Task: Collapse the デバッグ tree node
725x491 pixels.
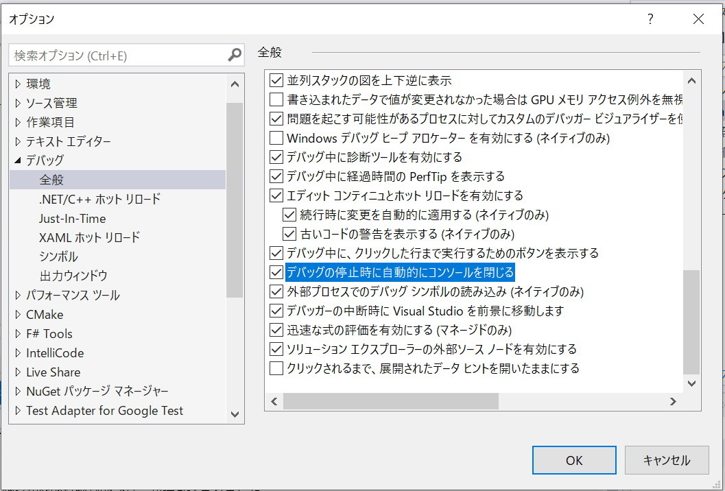Action: click(18, 160)
